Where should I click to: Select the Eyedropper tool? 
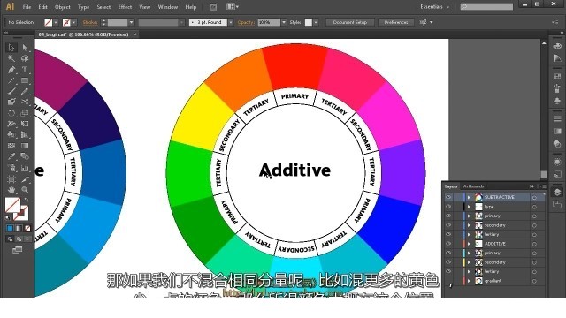[11, 157]
